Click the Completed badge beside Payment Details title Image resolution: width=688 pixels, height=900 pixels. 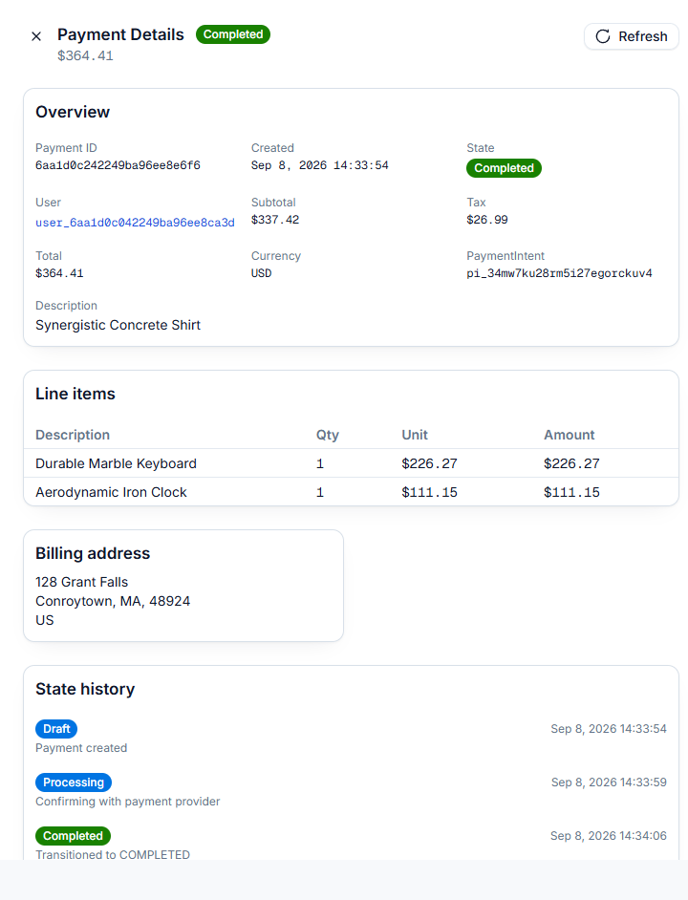click(232, 34)
